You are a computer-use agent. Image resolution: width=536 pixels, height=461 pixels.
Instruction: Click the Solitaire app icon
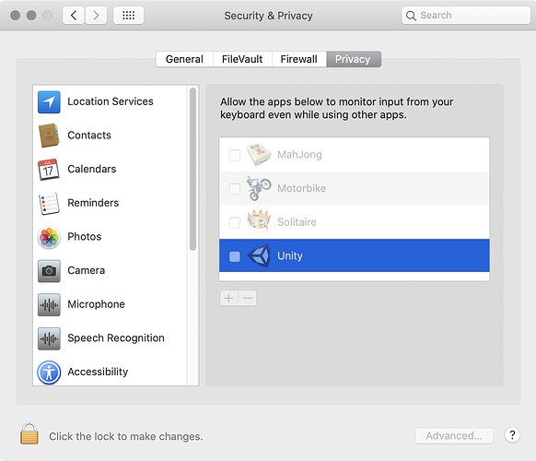pos(259,222)
